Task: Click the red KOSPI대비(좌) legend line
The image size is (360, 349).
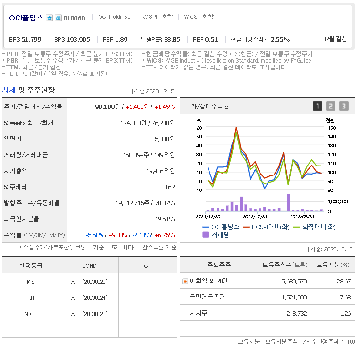Action: pyautogui.click(x=246, y=227)
